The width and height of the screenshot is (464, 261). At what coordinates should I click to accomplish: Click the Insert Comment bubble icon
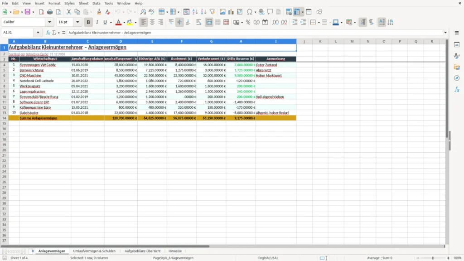click(x=270, y=12)
